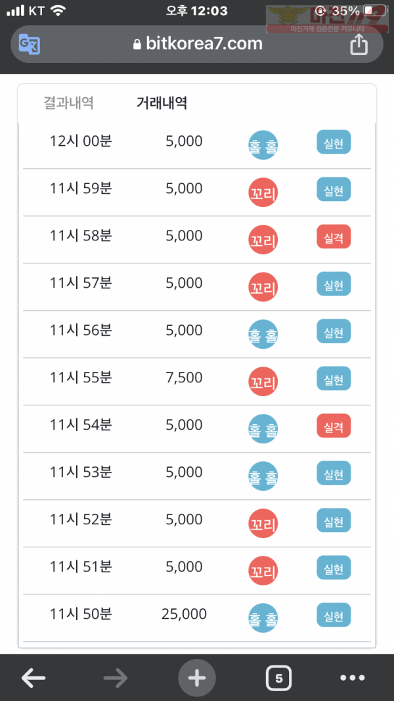Tap the Google Translate icon in address bar
The width and height of the screenshot is (394, 701).
pos(30,44)
